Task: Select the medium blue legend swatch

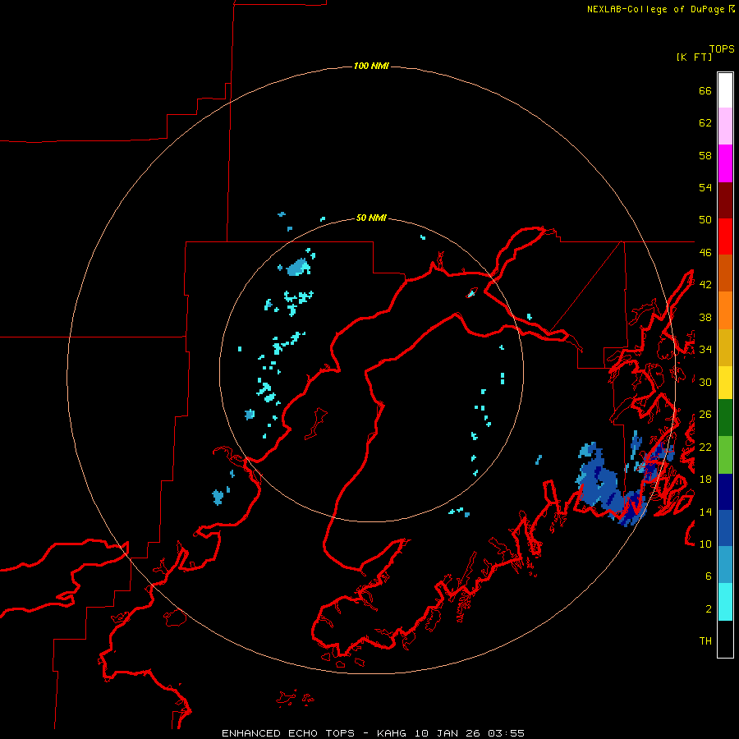Action: 725,528
